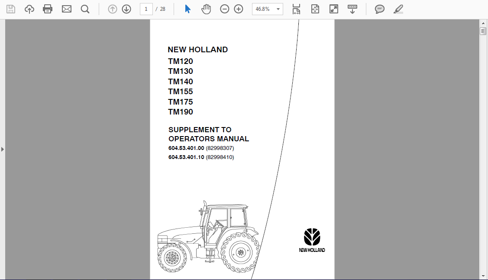The image size is (488, 280).
Task: Add a comment with the speech bubble icon
Action: [x=380, y=10]
